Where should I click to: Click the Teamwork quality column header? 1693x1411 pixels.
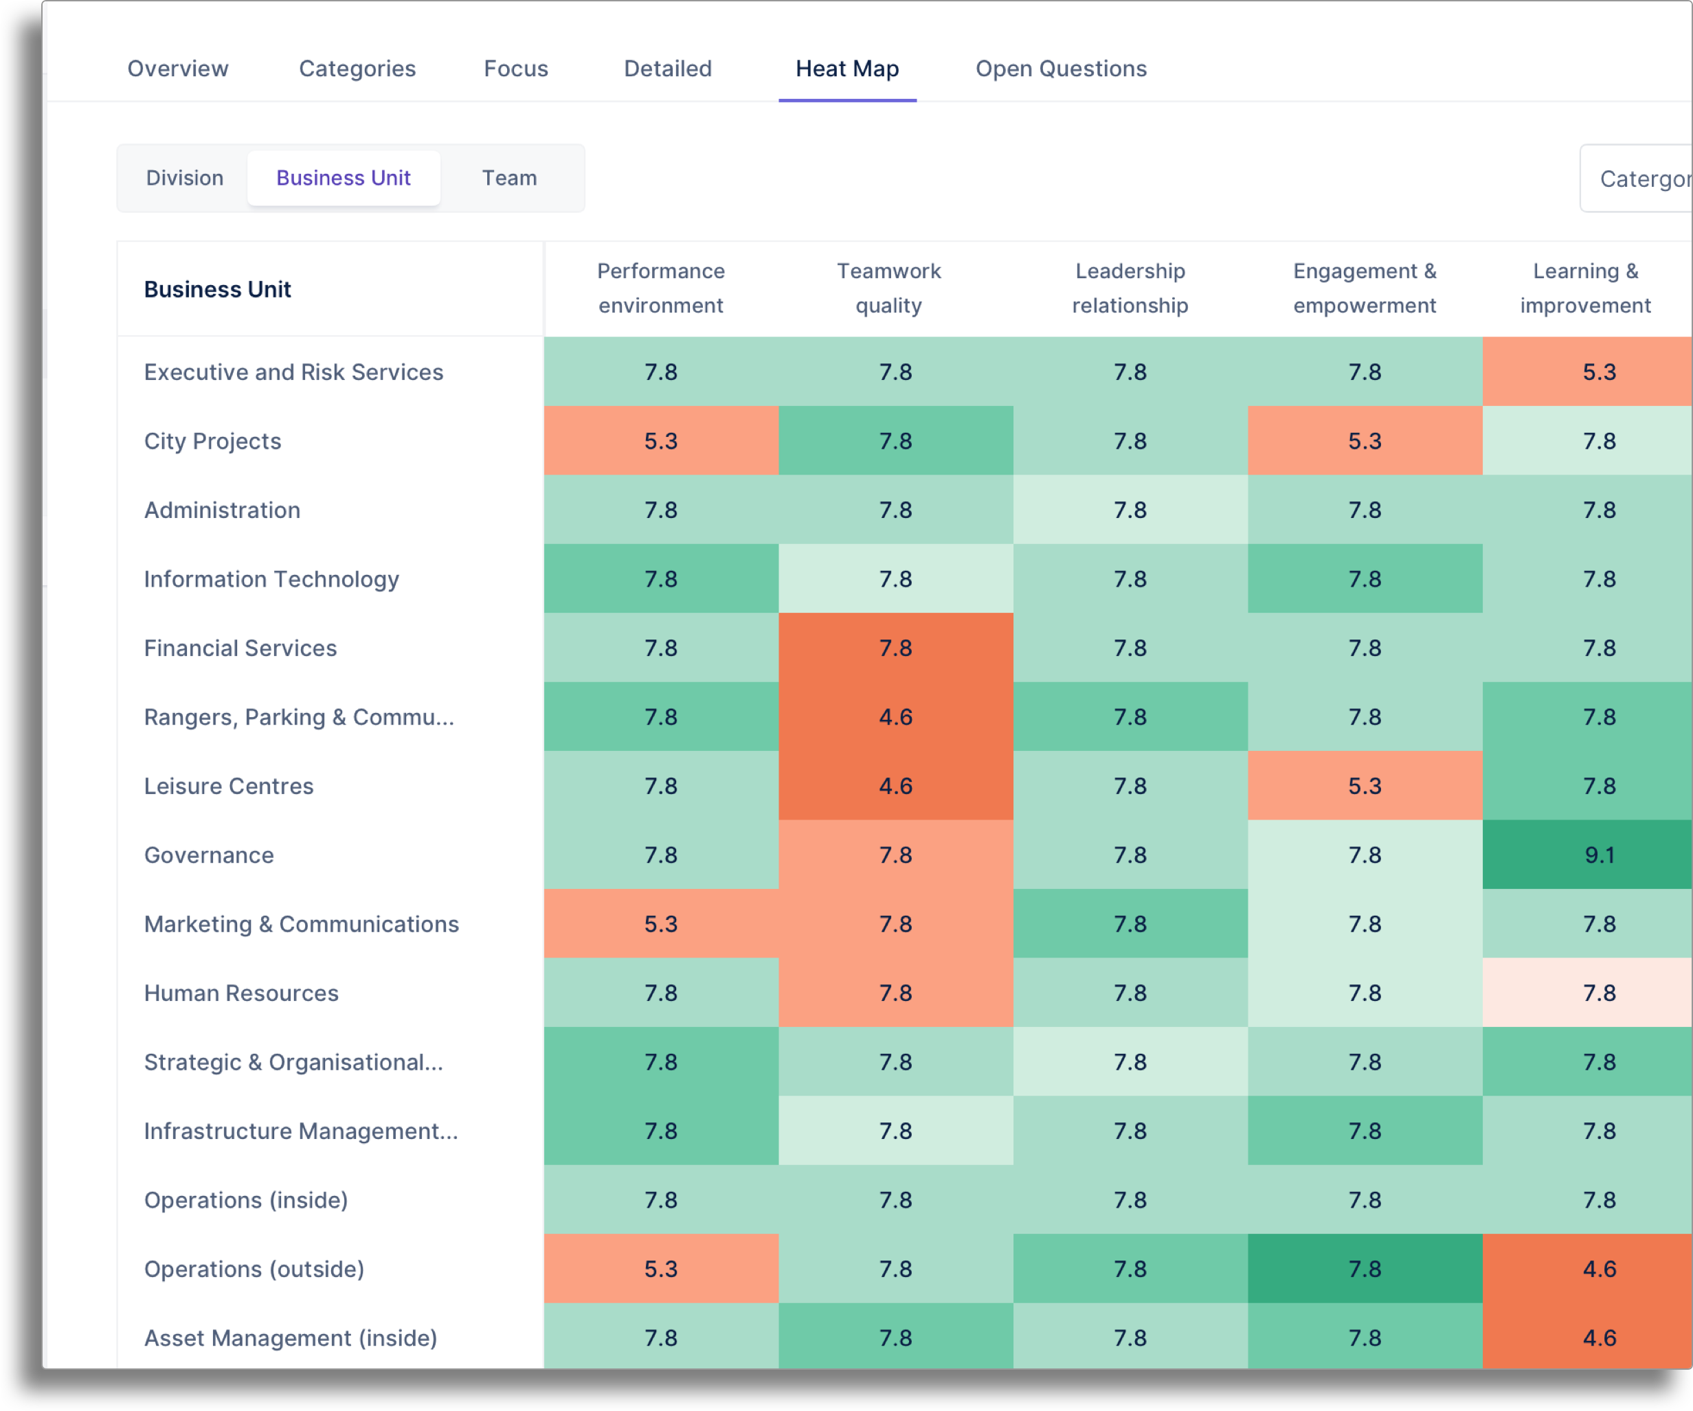click(x=888, y=288)
